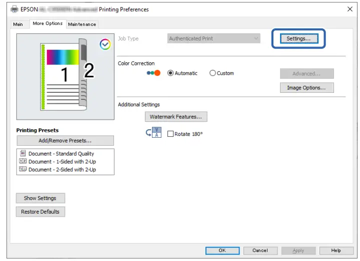The width and height of the screenshot is (360, 261).
Task: Click the Advanced color button
Action: [x=306, y=73]
